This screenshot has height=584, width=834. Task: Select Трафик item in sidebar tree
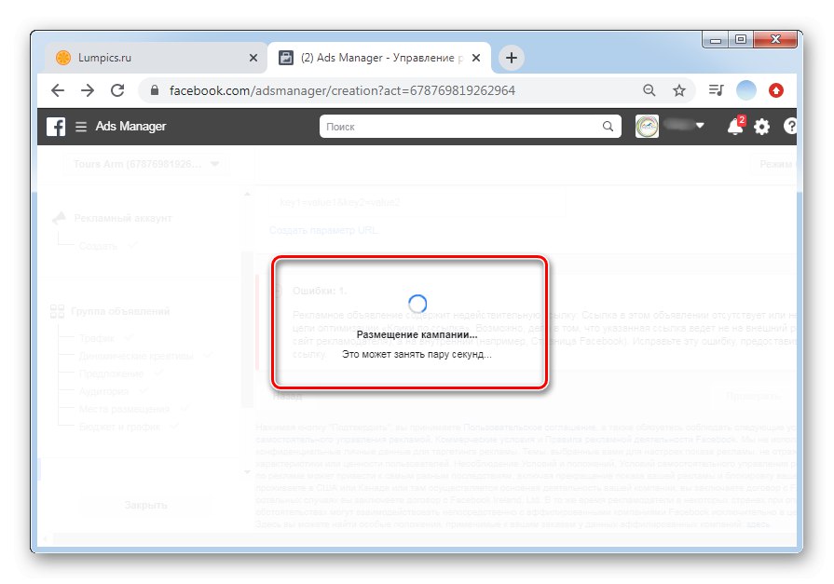click(96, 338)
